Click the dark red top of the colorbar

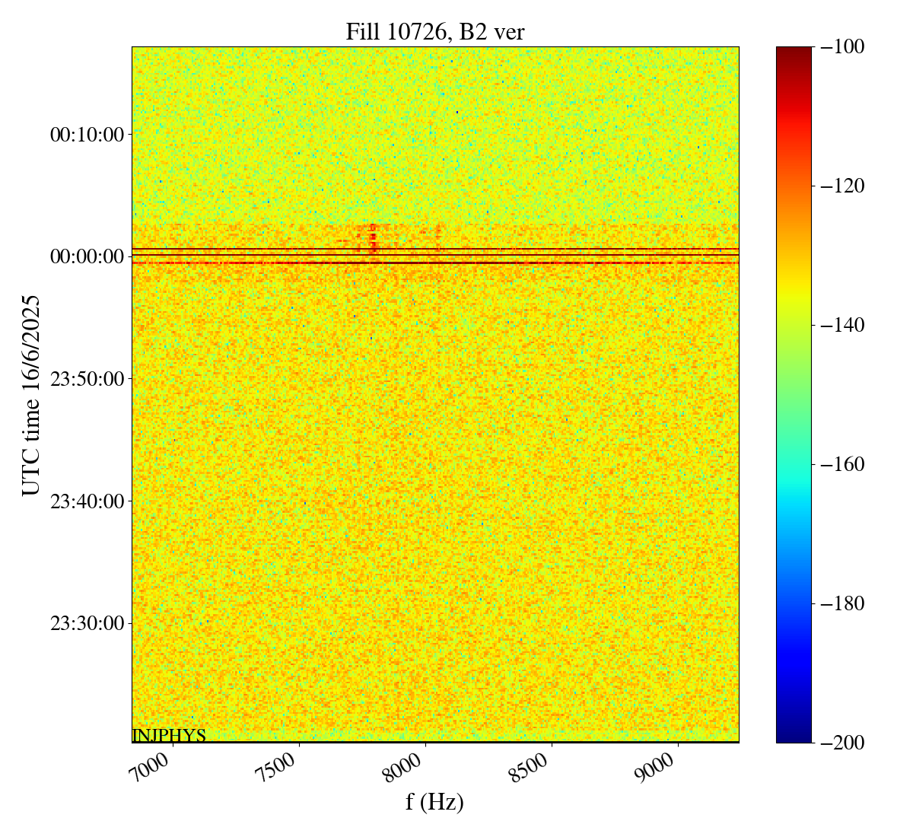tap(794, 52)
